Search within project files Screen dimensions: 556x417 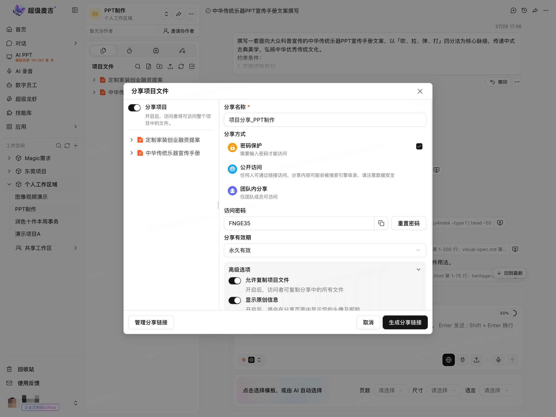coord(138,67)
